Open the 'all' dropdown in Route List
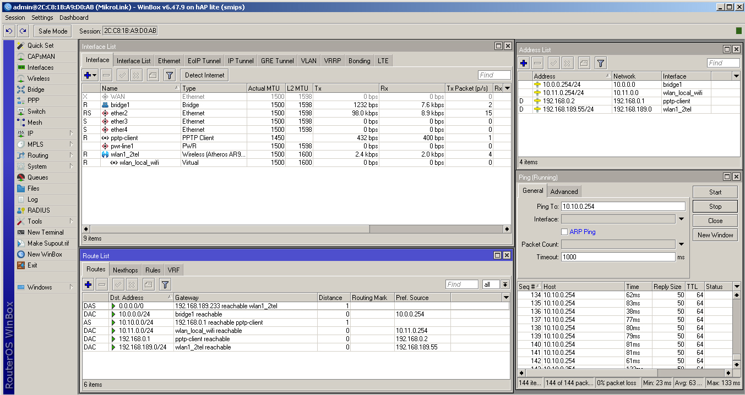Image resolution: width=745 pixels, height=395 pixels. click(505, 285)
